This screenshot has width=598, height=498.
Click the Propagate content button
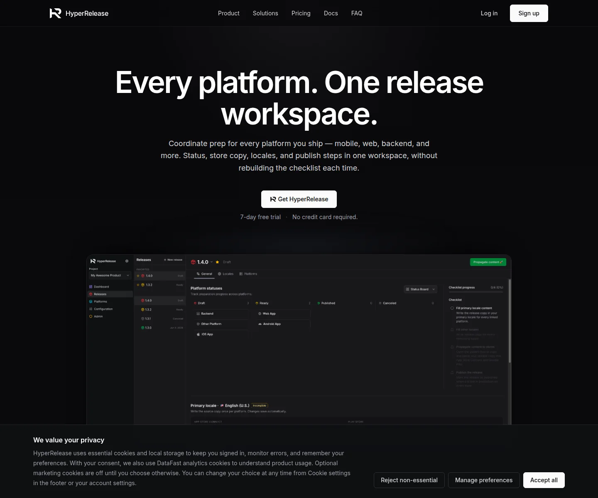click(488, 262)
